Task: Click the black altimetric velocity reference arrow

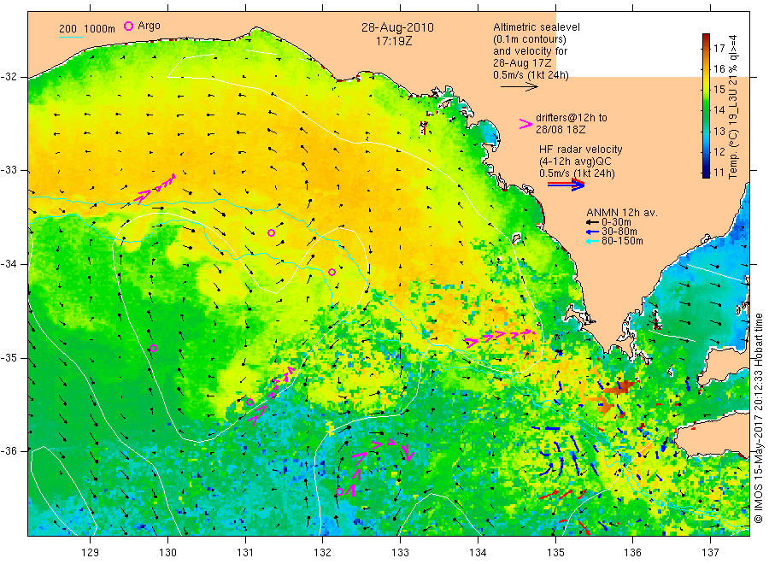Action: 520,87
